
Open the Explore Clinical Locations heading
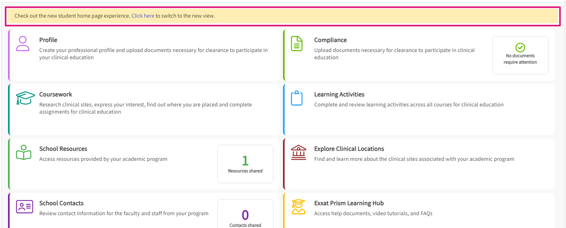point(349,149)
